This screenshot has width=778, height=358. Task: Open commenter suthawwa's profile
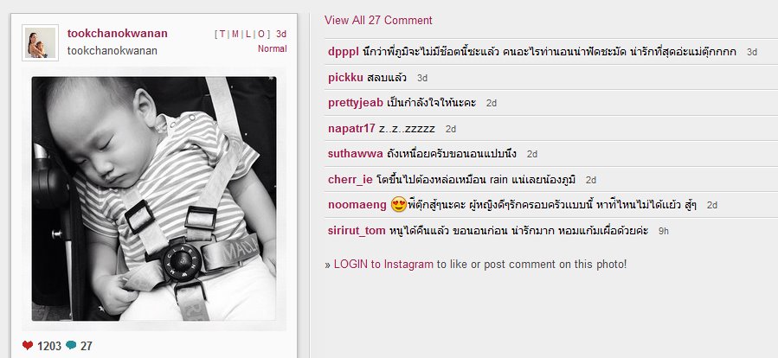[x=356, y=154]
